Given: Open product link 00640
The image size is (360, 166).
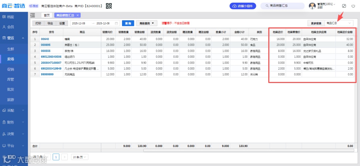Looking at the screenshot, I should coord(45,39).
